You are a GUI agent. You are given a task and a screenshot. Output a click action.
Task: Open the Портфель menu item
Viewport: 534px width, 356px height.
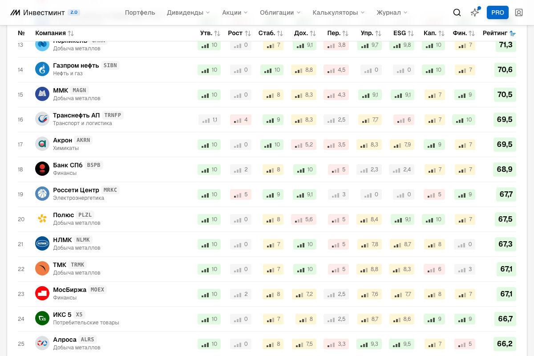pos(140,12)
